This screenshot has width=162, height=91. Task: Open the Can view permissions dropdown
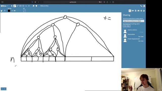click(127, 26)
